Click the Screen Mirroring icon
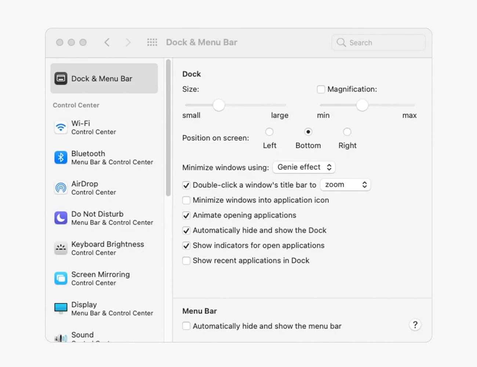The width and height of the screenshot is (477, 367). (61, 278)
